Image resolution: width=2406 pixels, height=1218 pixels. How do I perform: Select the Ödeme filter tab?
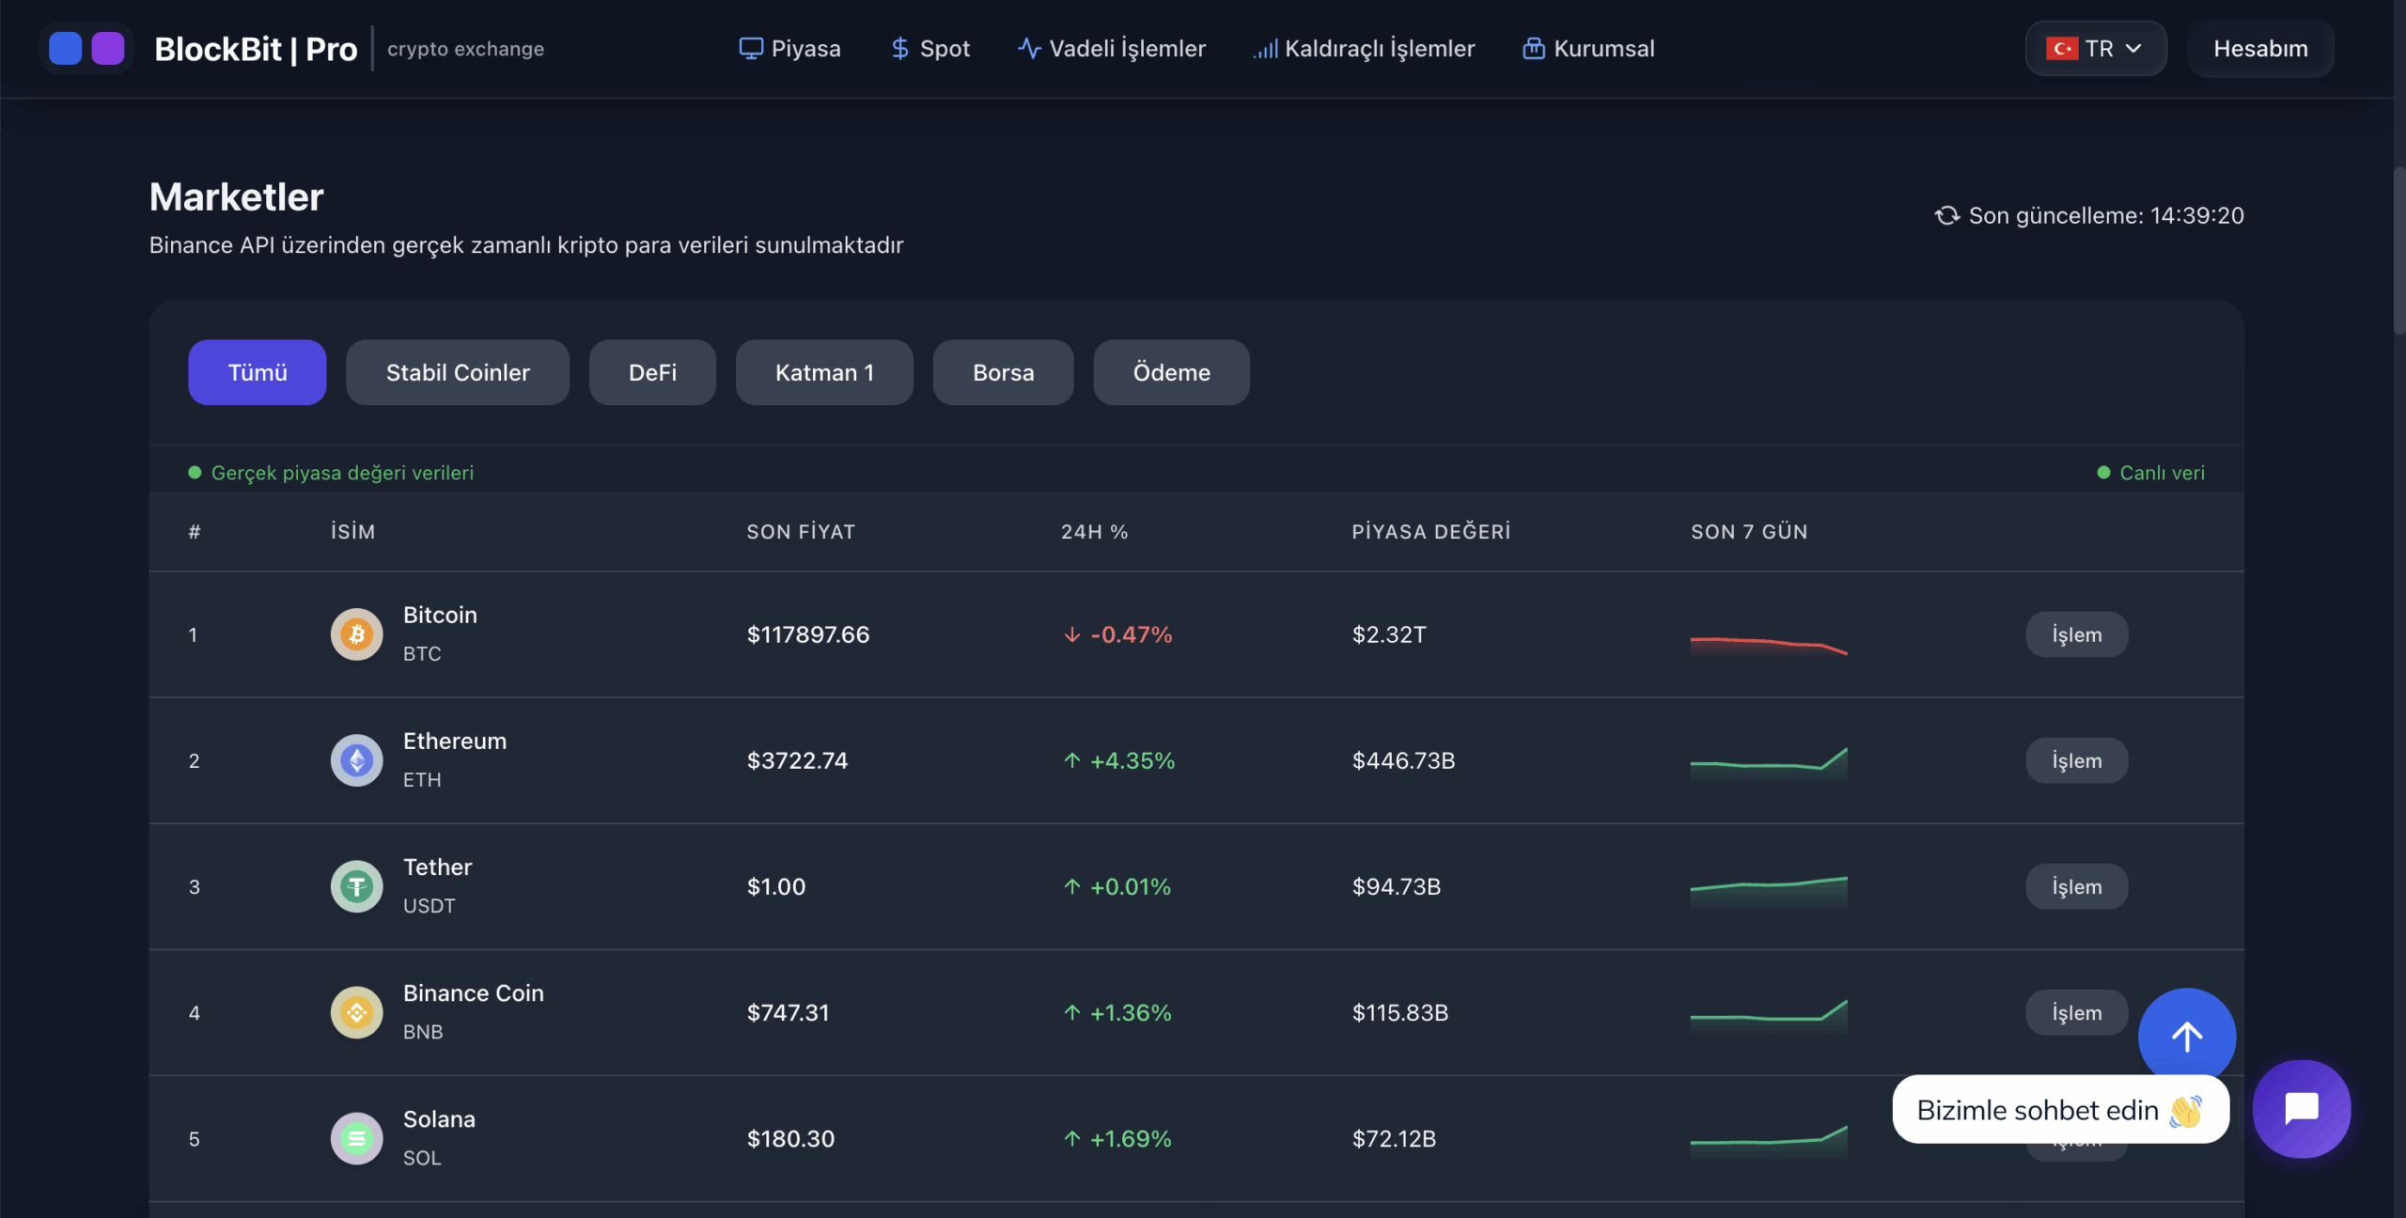pos(1171,372)
